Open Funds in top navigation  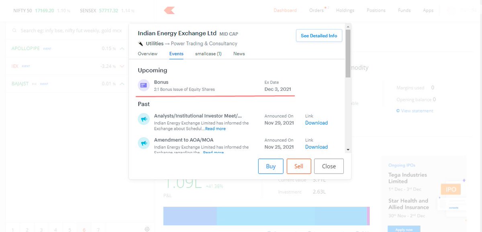click(x=404, y=10)
